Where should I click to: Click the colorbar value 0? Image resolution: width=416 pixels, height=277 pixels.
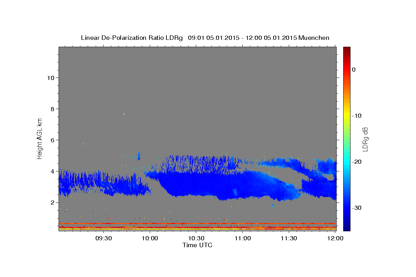[x=354, y=70]
